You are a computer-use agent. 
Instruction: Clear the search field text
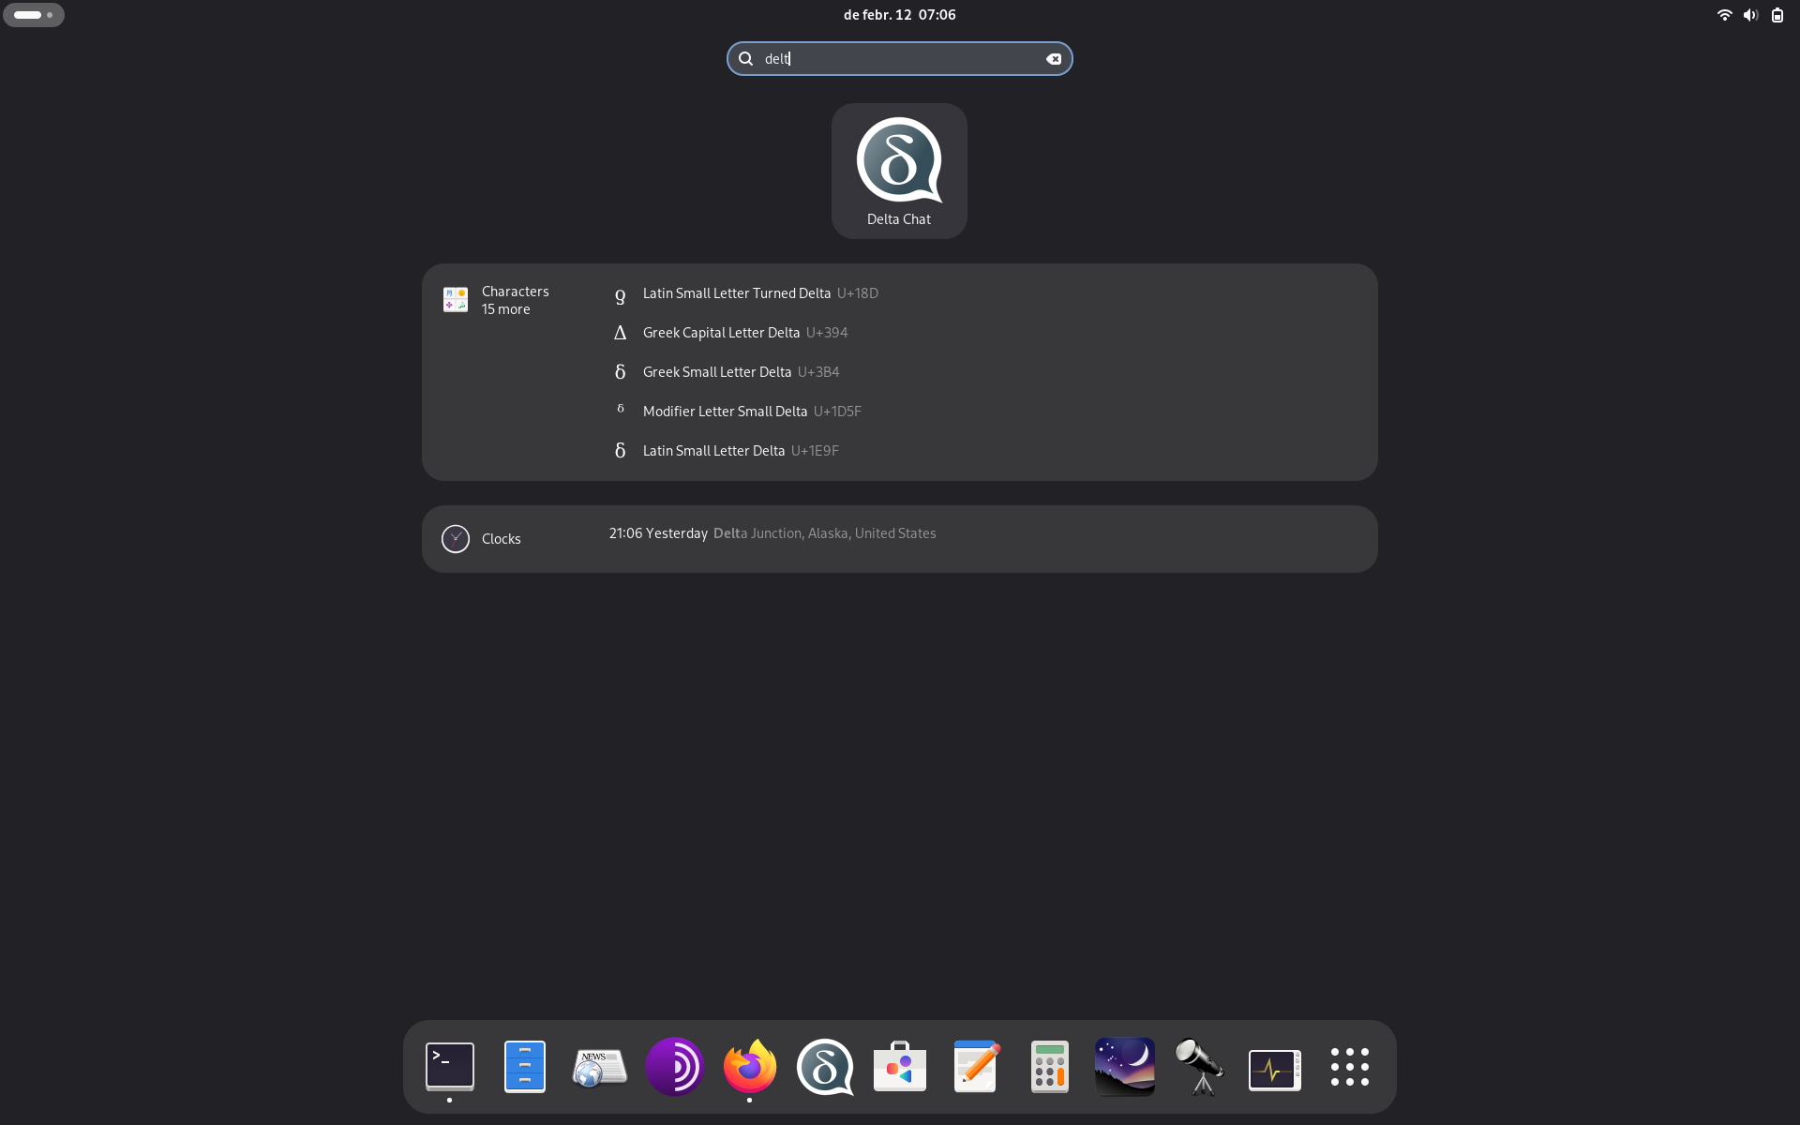(x=1054, y=59)
